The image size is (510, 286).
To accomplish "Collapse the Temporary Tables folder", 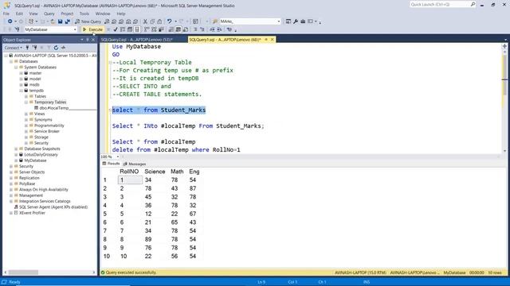I will [26, 102].
